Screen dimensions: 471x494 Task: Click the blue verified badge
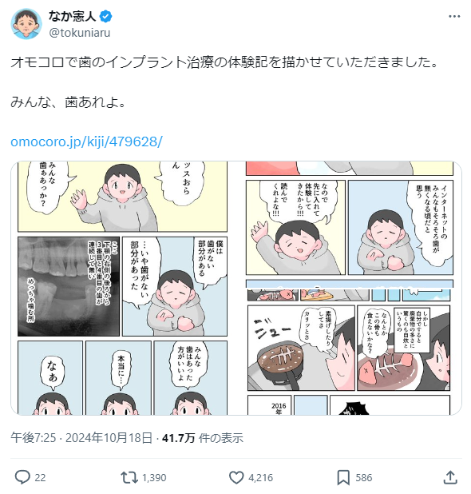pos(105,16)
